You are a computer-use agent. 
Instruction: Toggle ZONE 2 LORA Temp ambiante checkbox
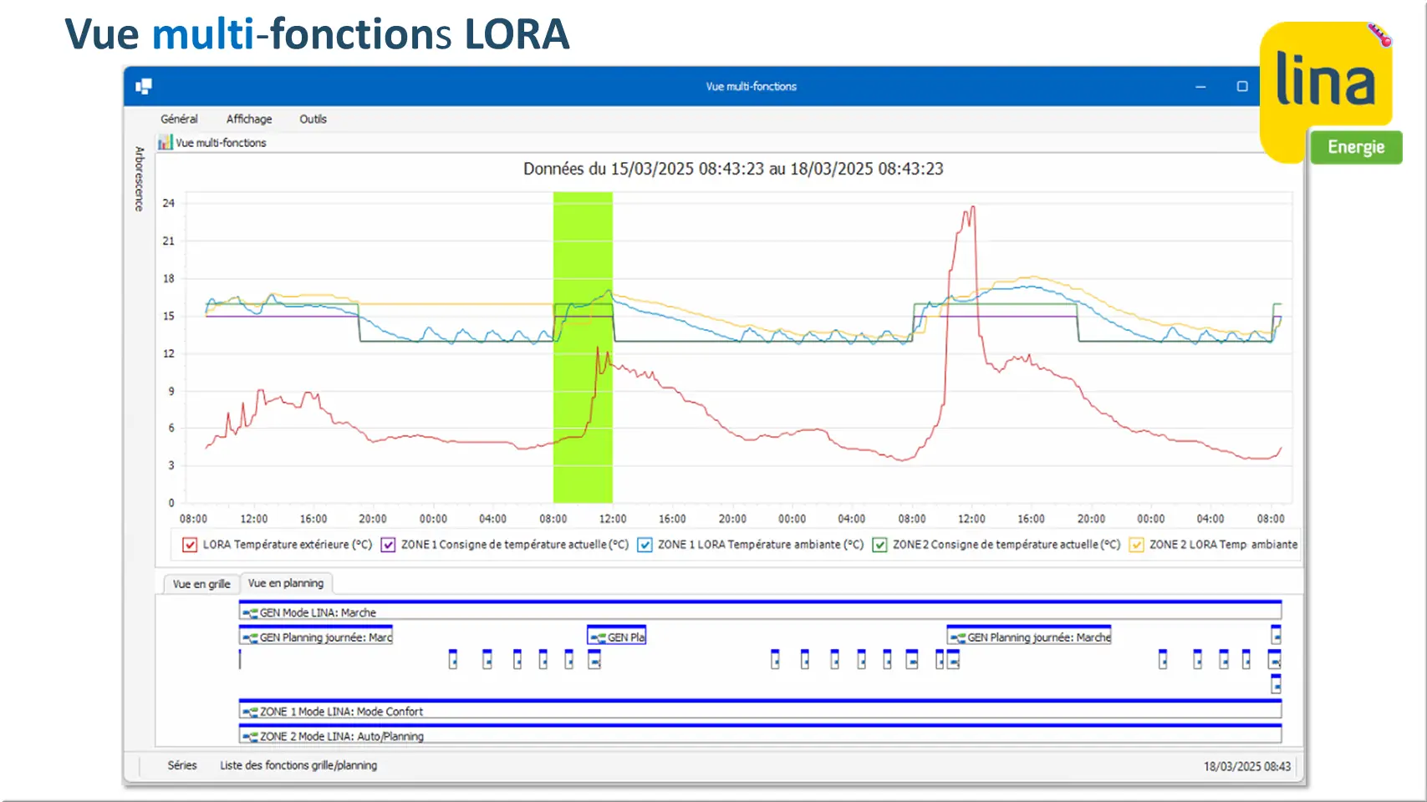point(1136,545)
